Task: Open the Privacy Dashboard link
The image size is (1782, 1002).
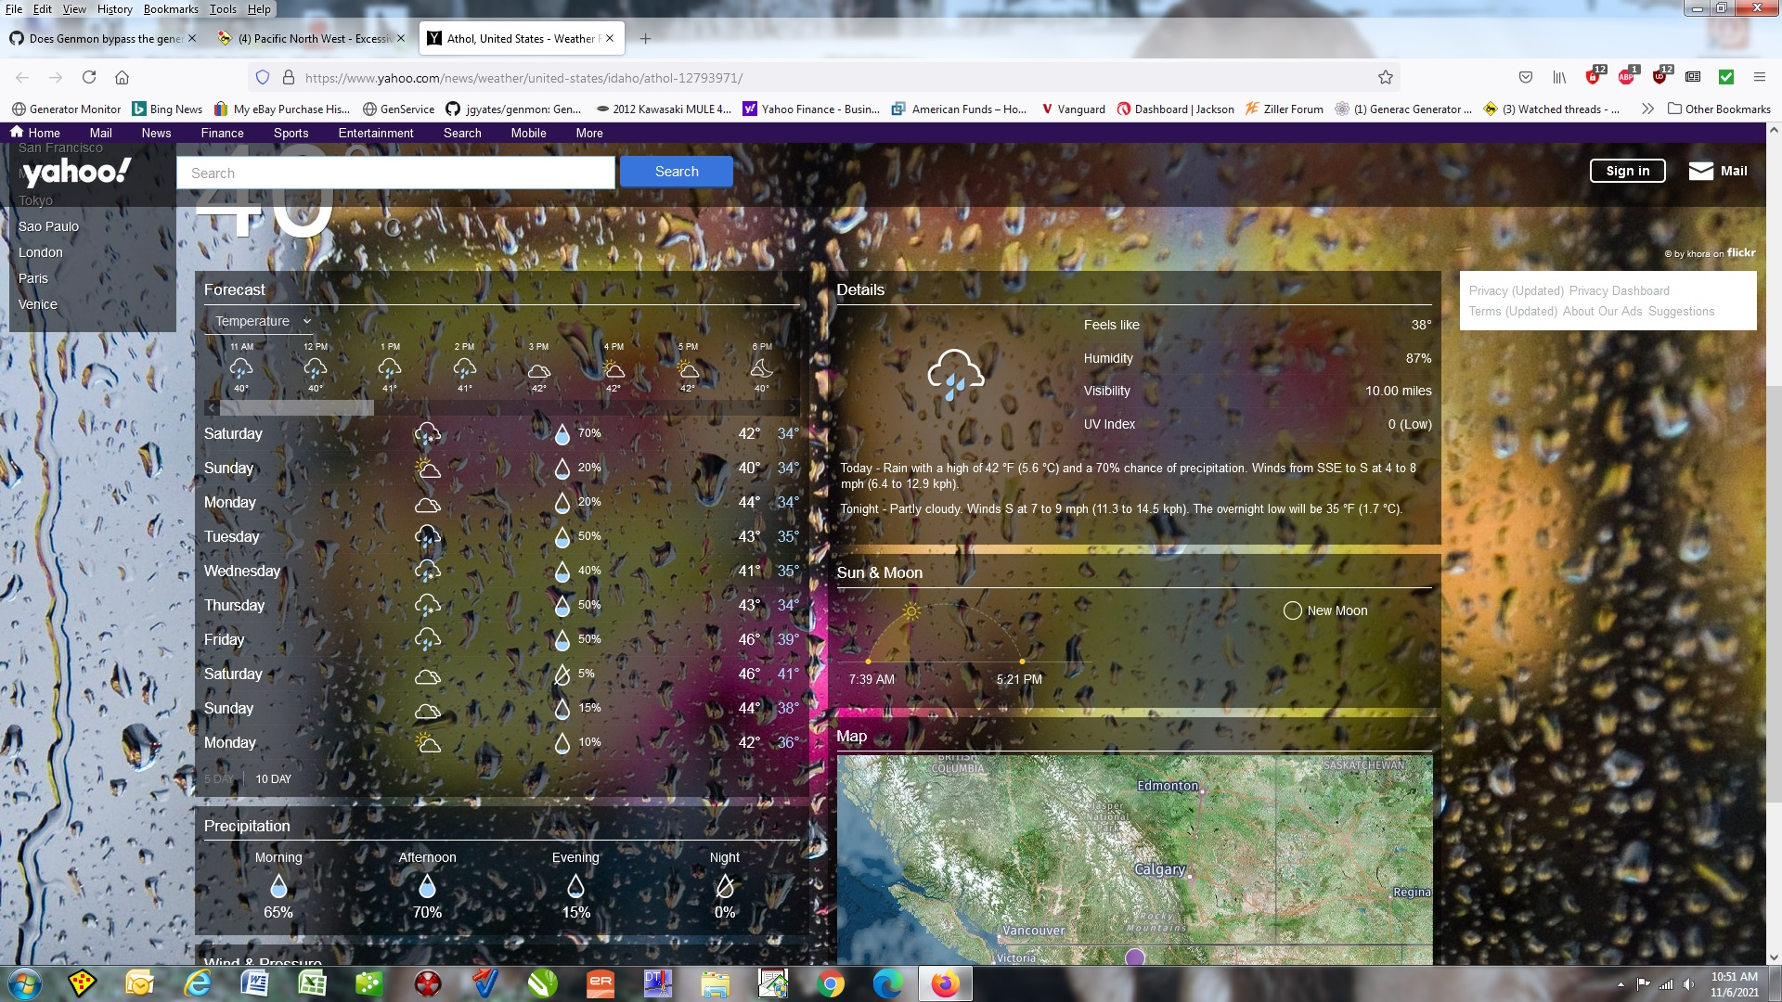Action: [x=1619, y=290]
